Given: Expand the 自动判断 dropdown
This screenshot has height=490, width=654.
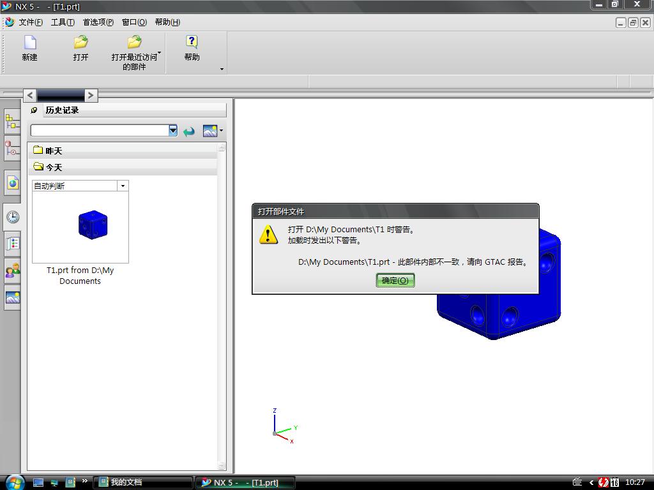Looking at the screenshot, I should click(123, 186).
